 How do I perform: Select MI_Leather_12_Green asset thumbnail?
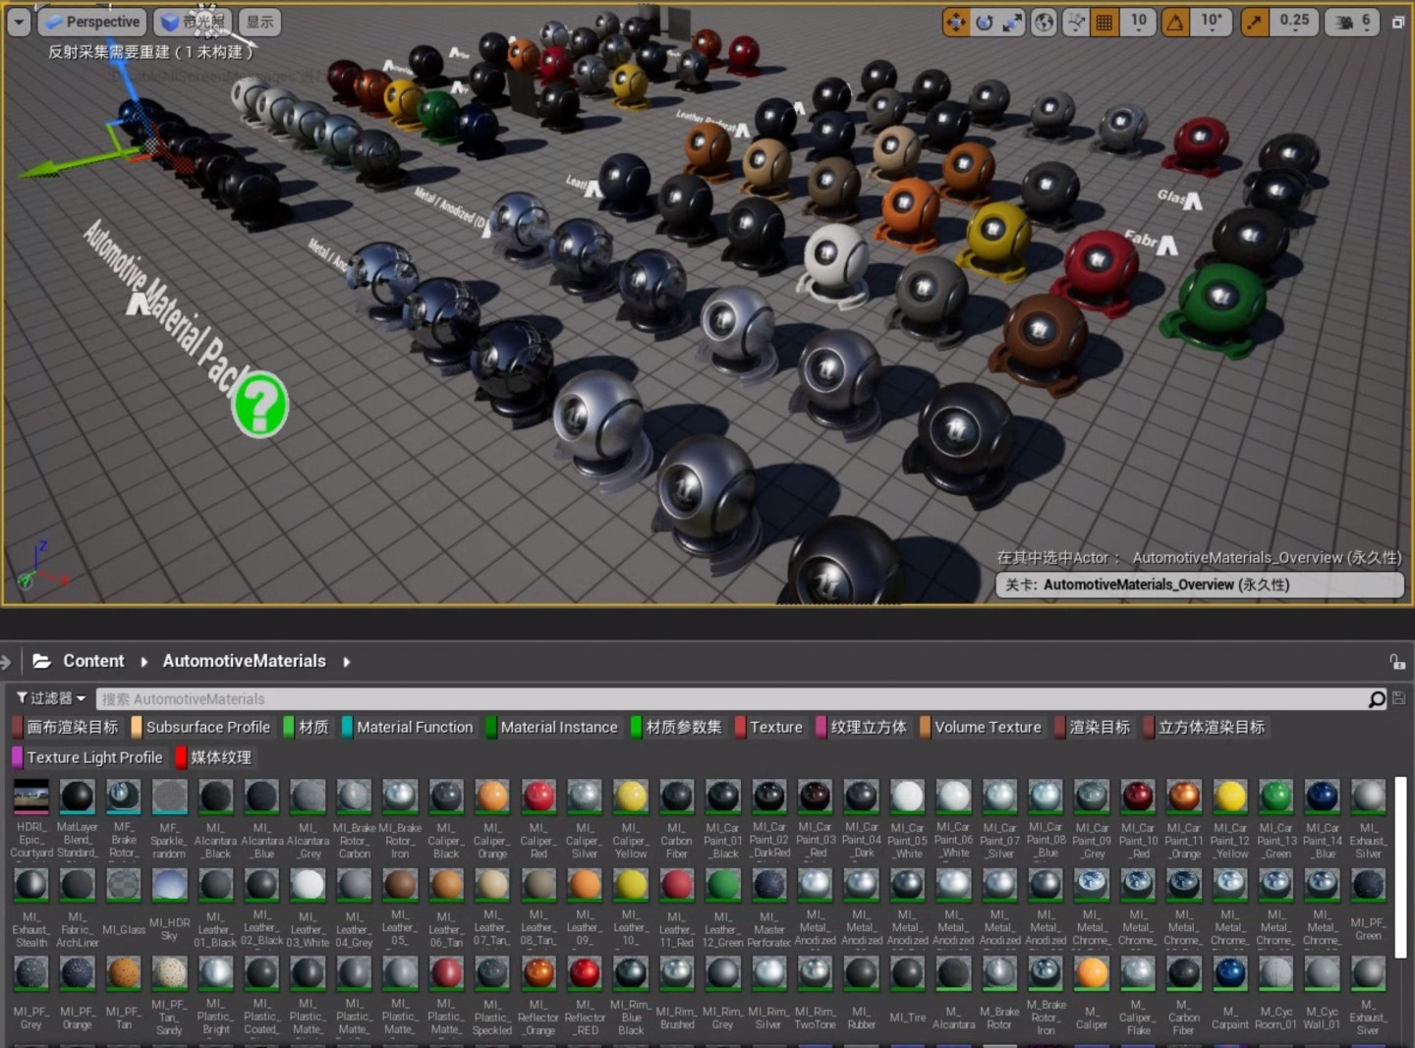(x=723, y=885)
